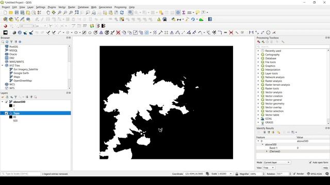Expand the (Derived) identify result row
This screenshot has width=330, height=185.
tap(267, 151)
